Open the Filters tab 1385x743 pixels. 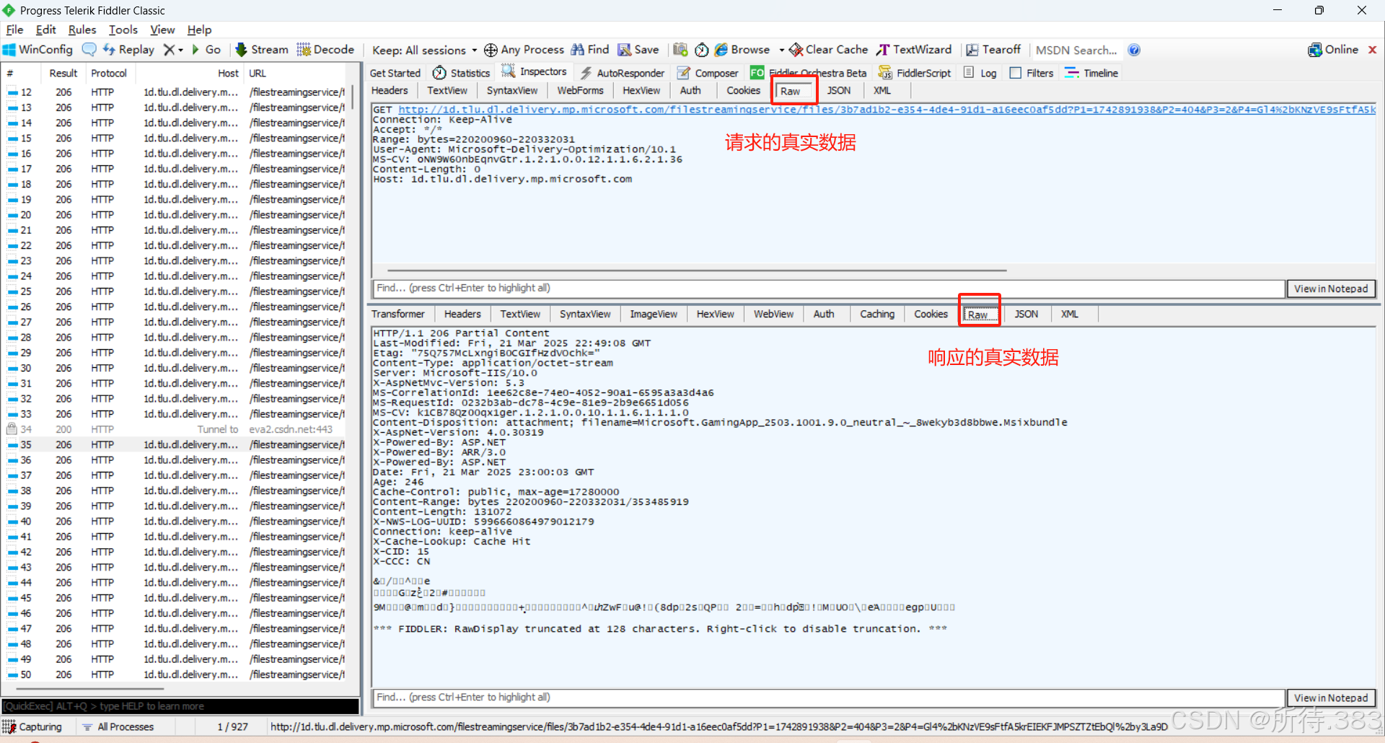tap(1032, 73)
